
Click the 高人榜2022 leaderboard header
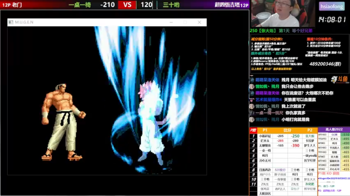coord(334,129)
